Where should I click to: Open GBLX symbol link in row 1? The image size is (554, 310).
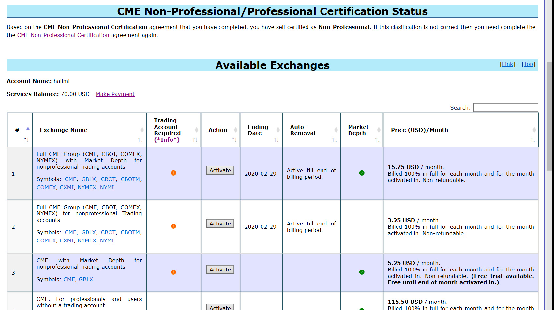click(x=89, y=179)
